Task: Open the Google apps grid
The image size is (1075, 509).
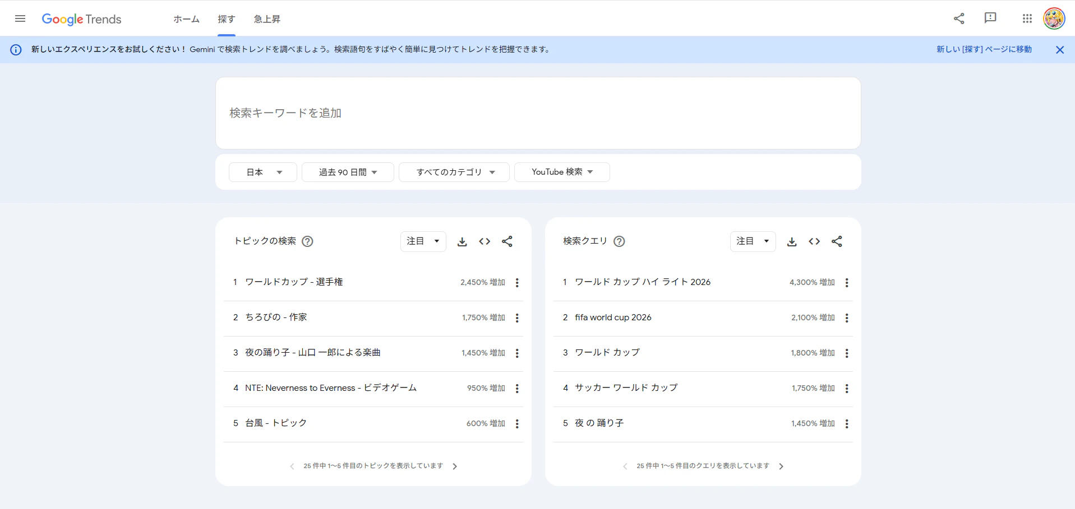Action: click(x=1027, y=18)
